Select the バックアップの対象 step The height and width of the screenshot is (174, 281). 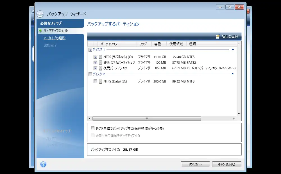(56, 31)
